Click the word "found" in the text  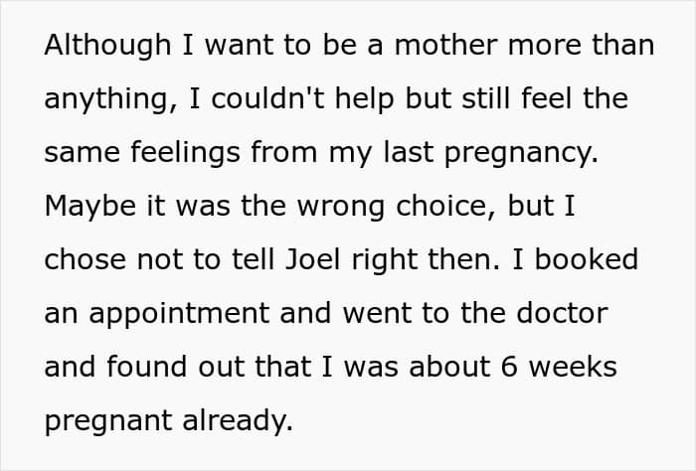(143, 367)
